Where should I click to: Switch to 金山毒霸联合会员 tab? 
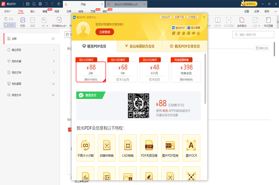(142, 46)
